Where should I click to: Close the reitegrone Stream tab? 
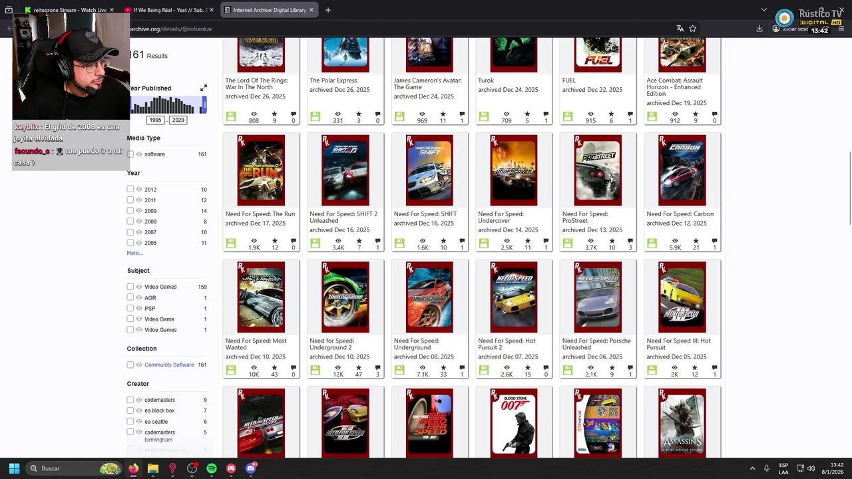click(x=111, y=10)
